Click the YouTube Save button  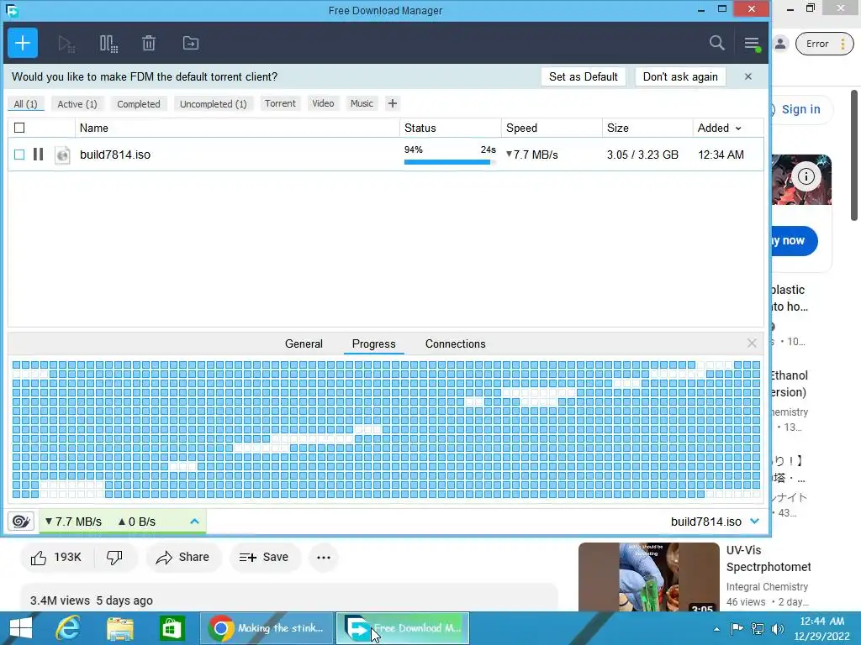[264, 558]
